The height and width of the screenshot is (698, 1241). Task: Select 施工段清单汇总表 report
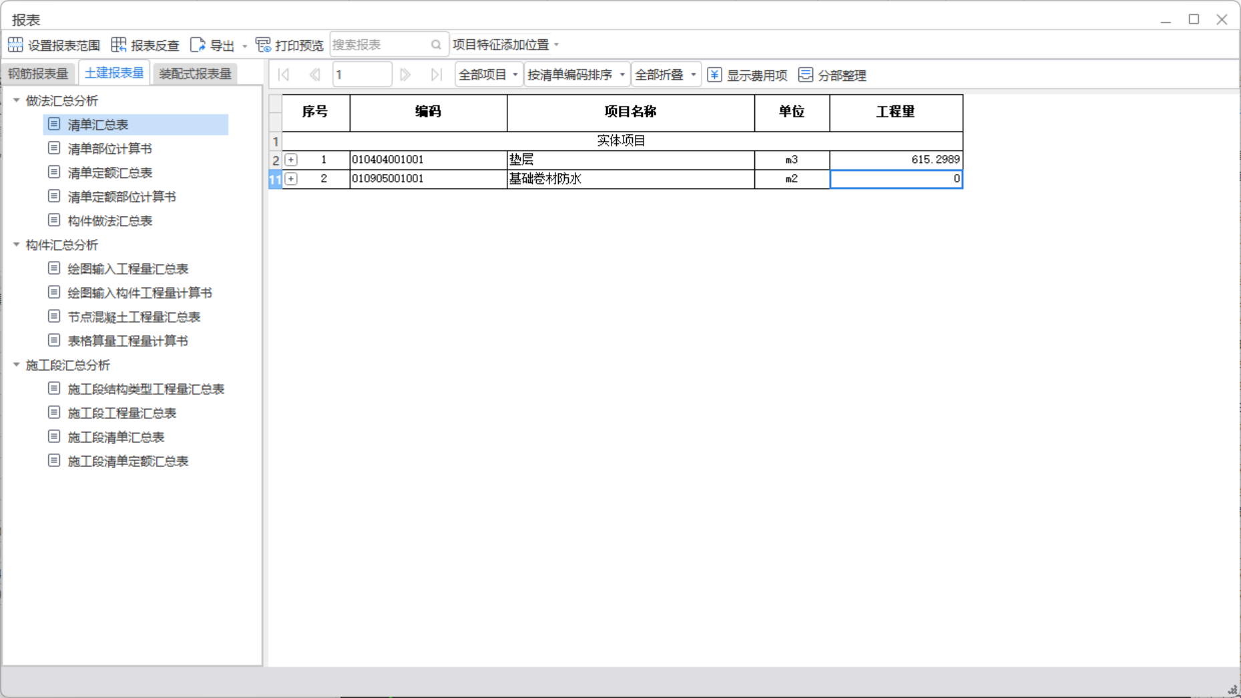pos(115,437)
